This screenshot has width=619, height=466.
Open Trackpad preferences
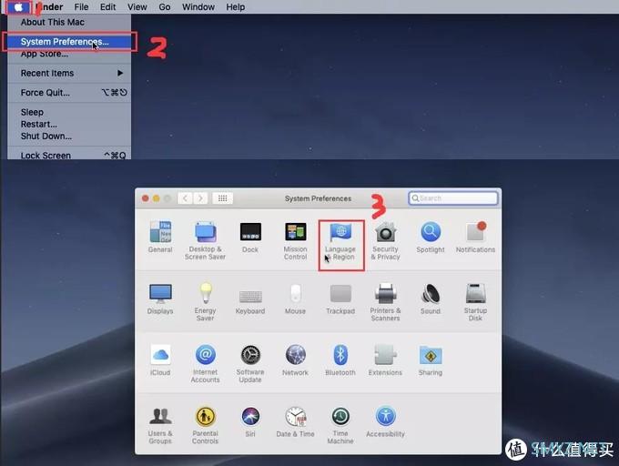340,299
